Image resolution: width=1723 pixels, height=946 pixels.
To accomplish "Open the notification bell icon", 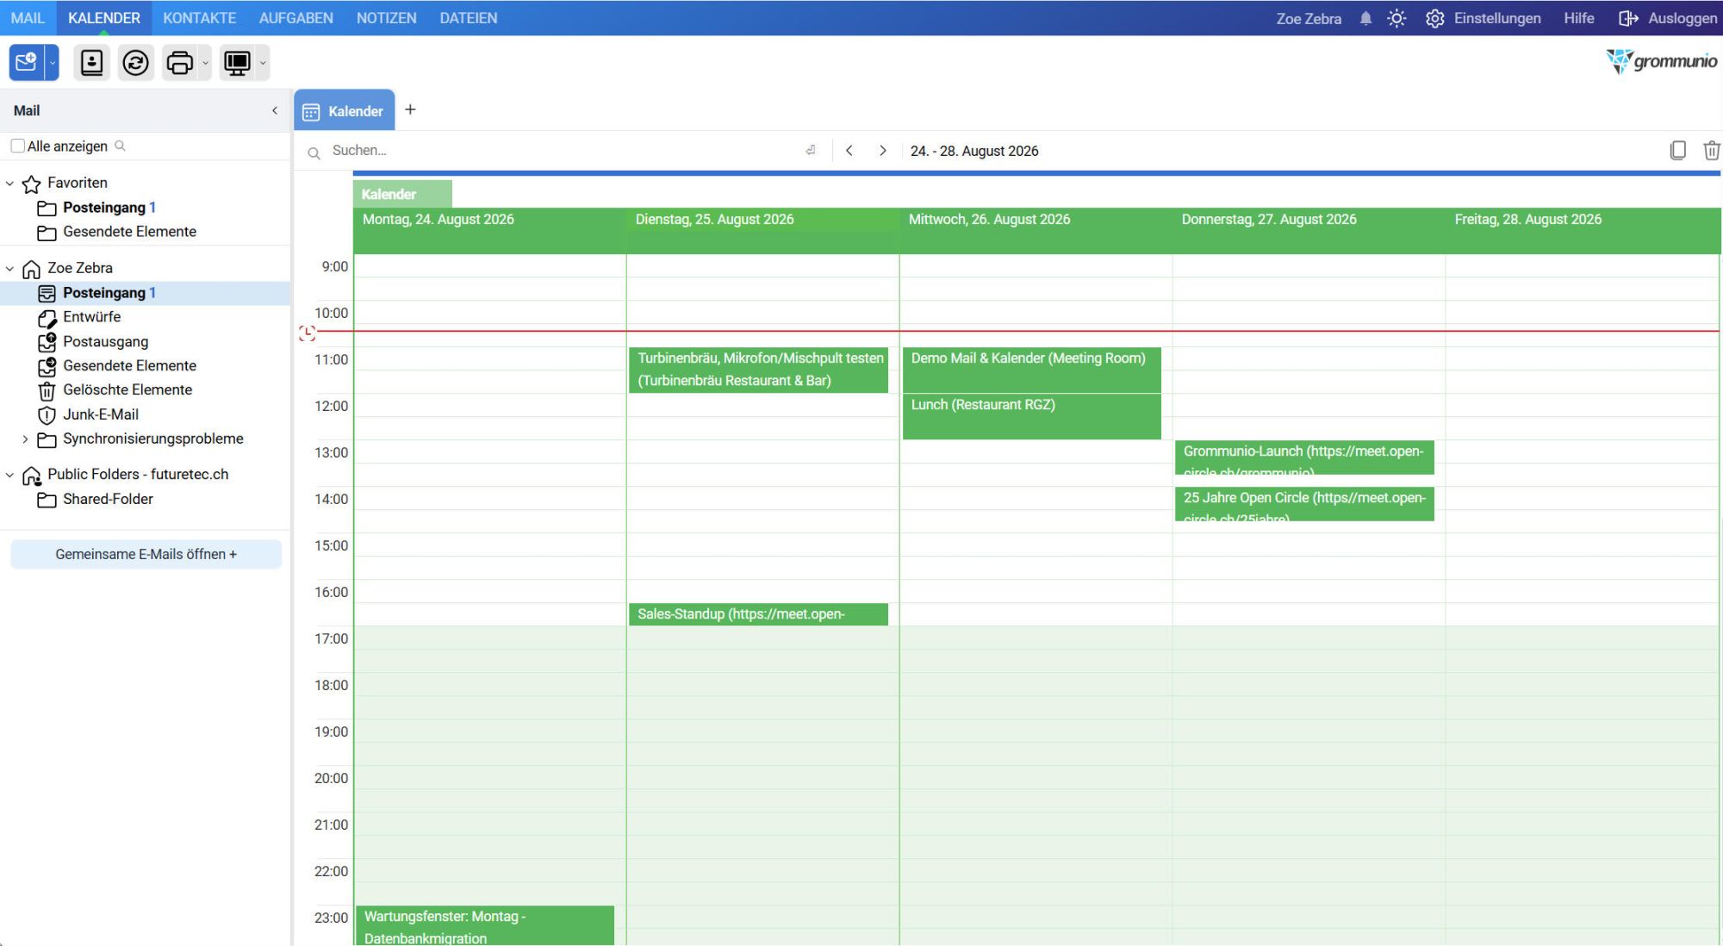I will pyautogui.click(x=1365, y=18).
